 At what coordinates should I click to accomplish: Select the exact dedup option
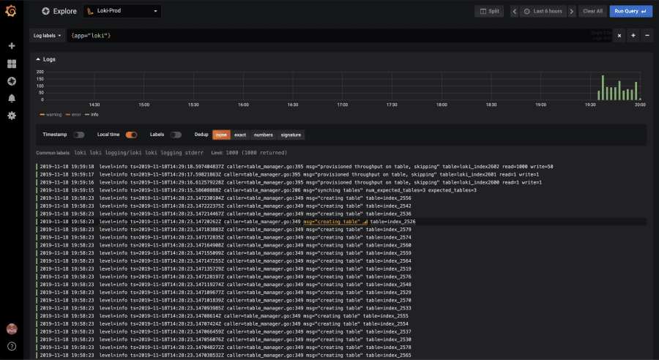coord(240,135)
